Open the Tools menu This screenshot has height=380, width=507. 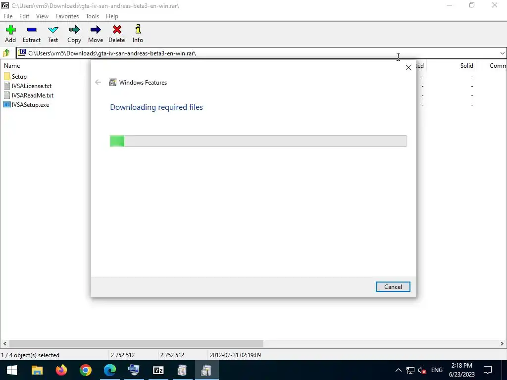pos(92,16)
